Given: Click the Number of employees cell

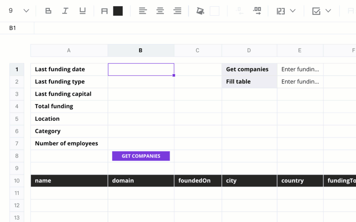Looking at the screenshot, I should pyautogui.click(x=69, y=143).
